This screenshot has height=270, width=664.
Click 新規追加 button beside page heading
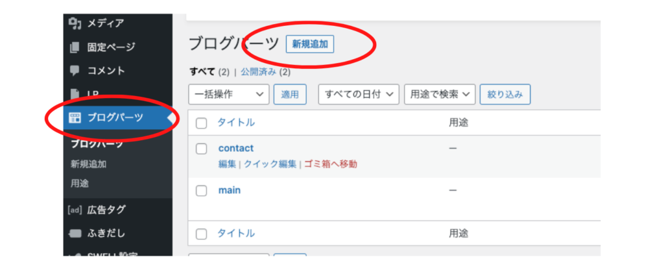click(x=310, y=44)
